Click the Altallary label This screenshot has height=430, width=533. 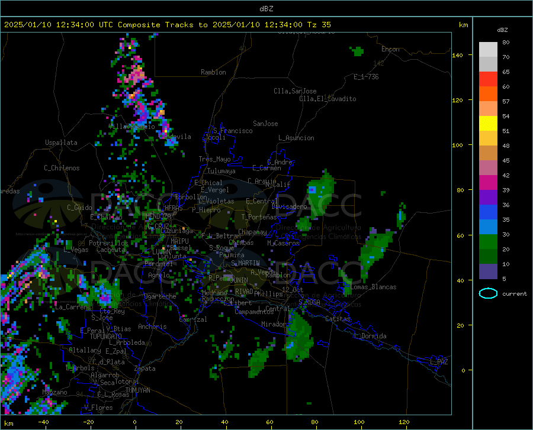[x=85, y=350]
